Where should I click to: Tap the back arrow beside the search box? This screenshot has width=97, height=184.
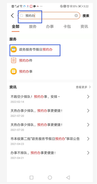pos(12,16)
